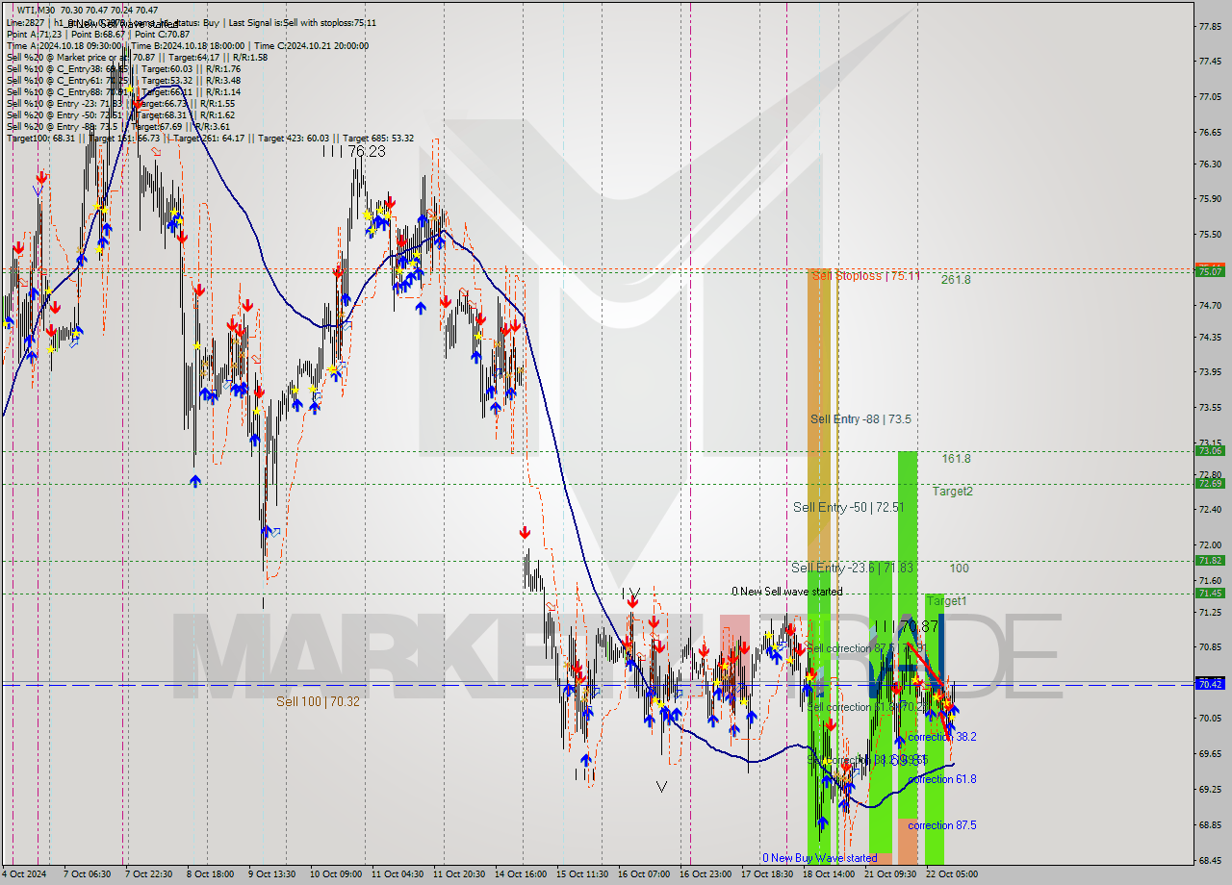
Task: Select the '22 Oct 05:00' time label
Action: point(953,874)
